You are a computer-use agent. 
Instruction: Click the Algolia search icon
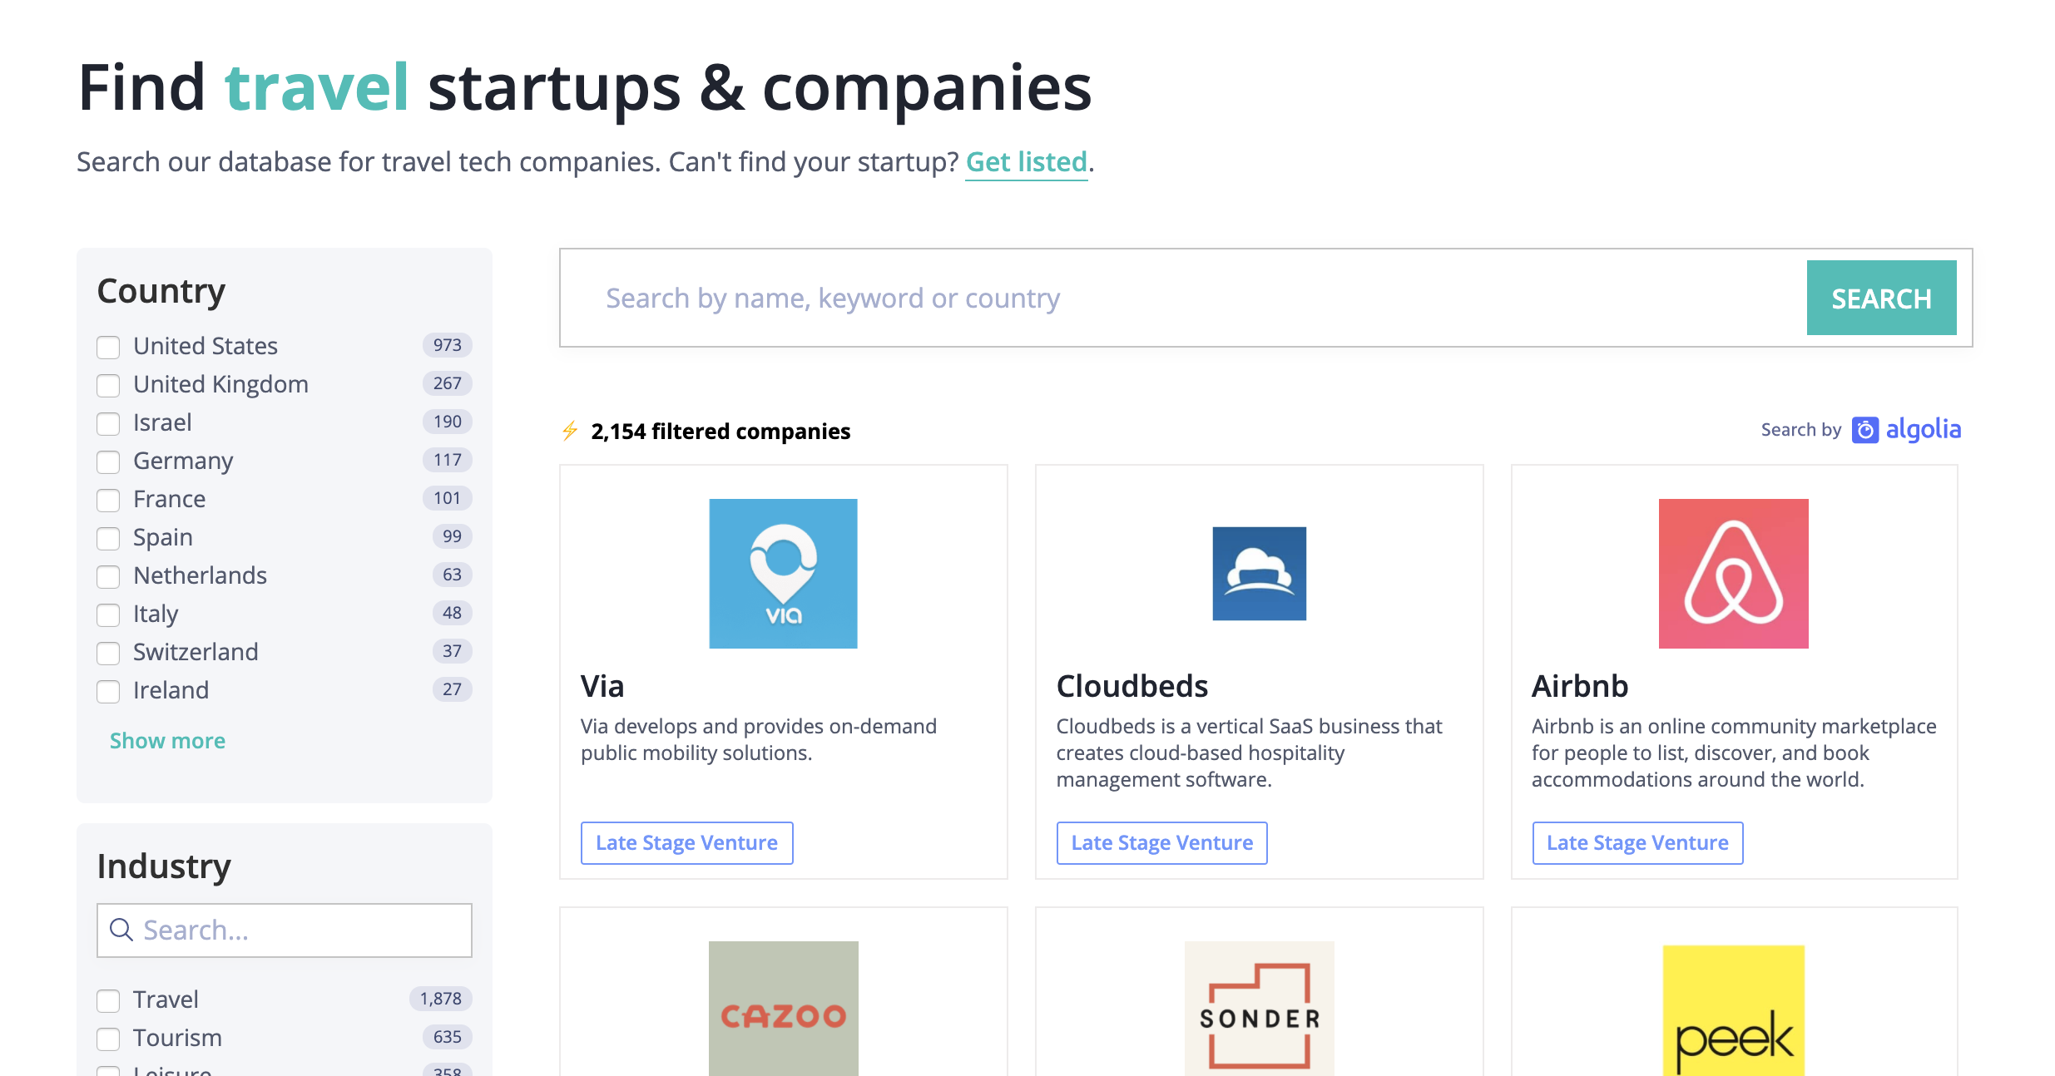pos(1865,429)
